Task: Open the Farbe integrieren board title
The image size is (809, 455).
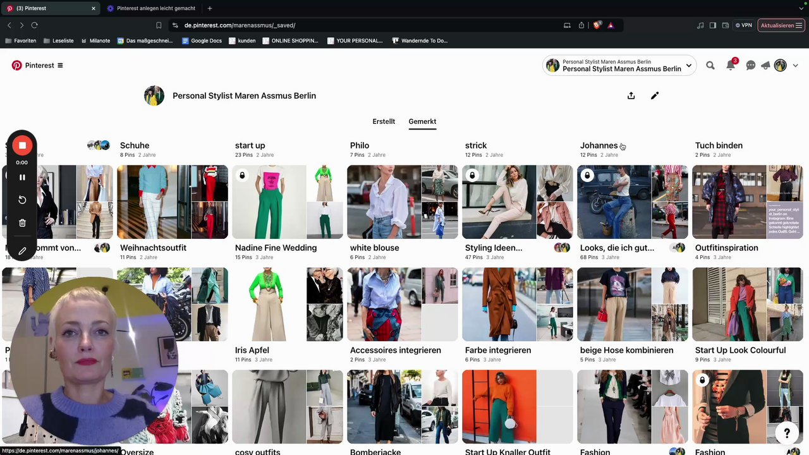Action: (498, 350)
